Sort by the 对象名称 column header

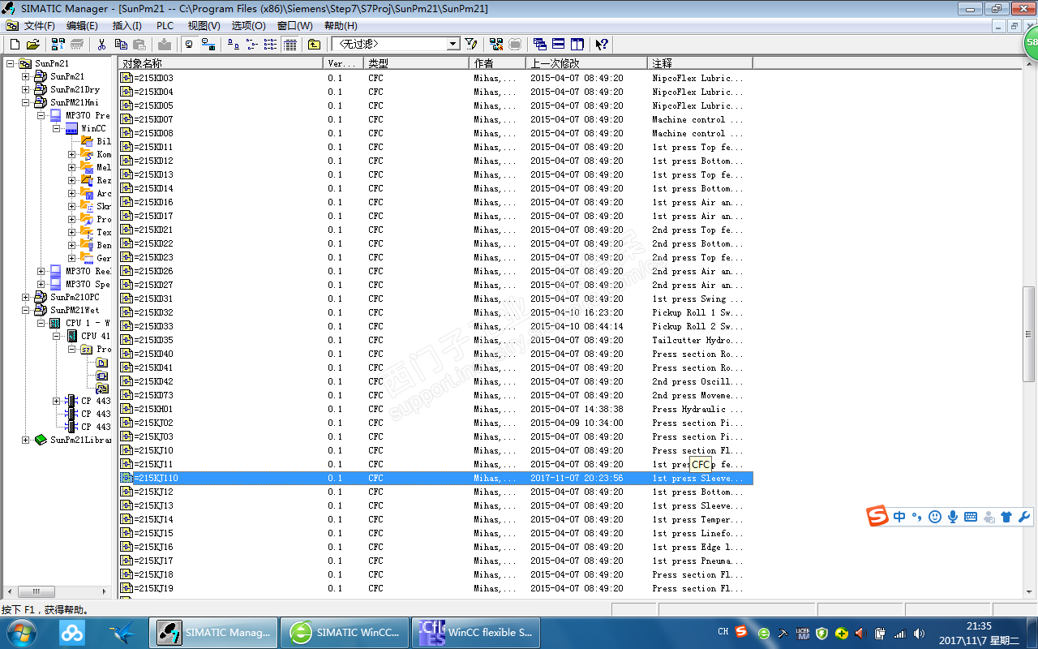(x=221, y=62)
